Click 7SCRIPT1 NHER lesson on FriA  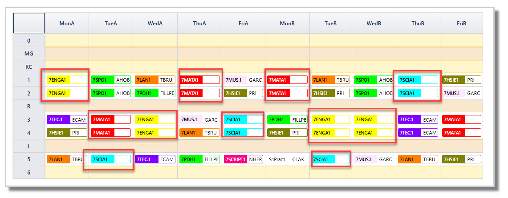coord(243,159)
